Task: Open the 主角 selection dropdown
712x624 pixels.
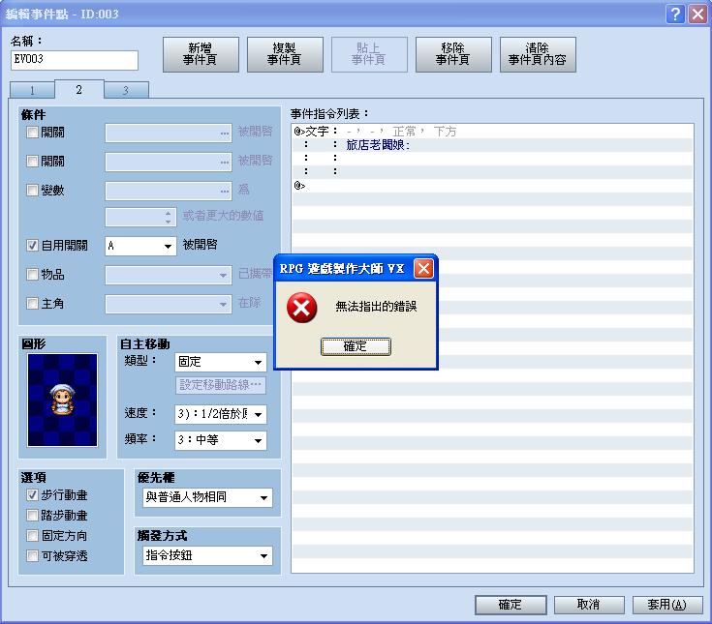Action: [x=169, y=304]
